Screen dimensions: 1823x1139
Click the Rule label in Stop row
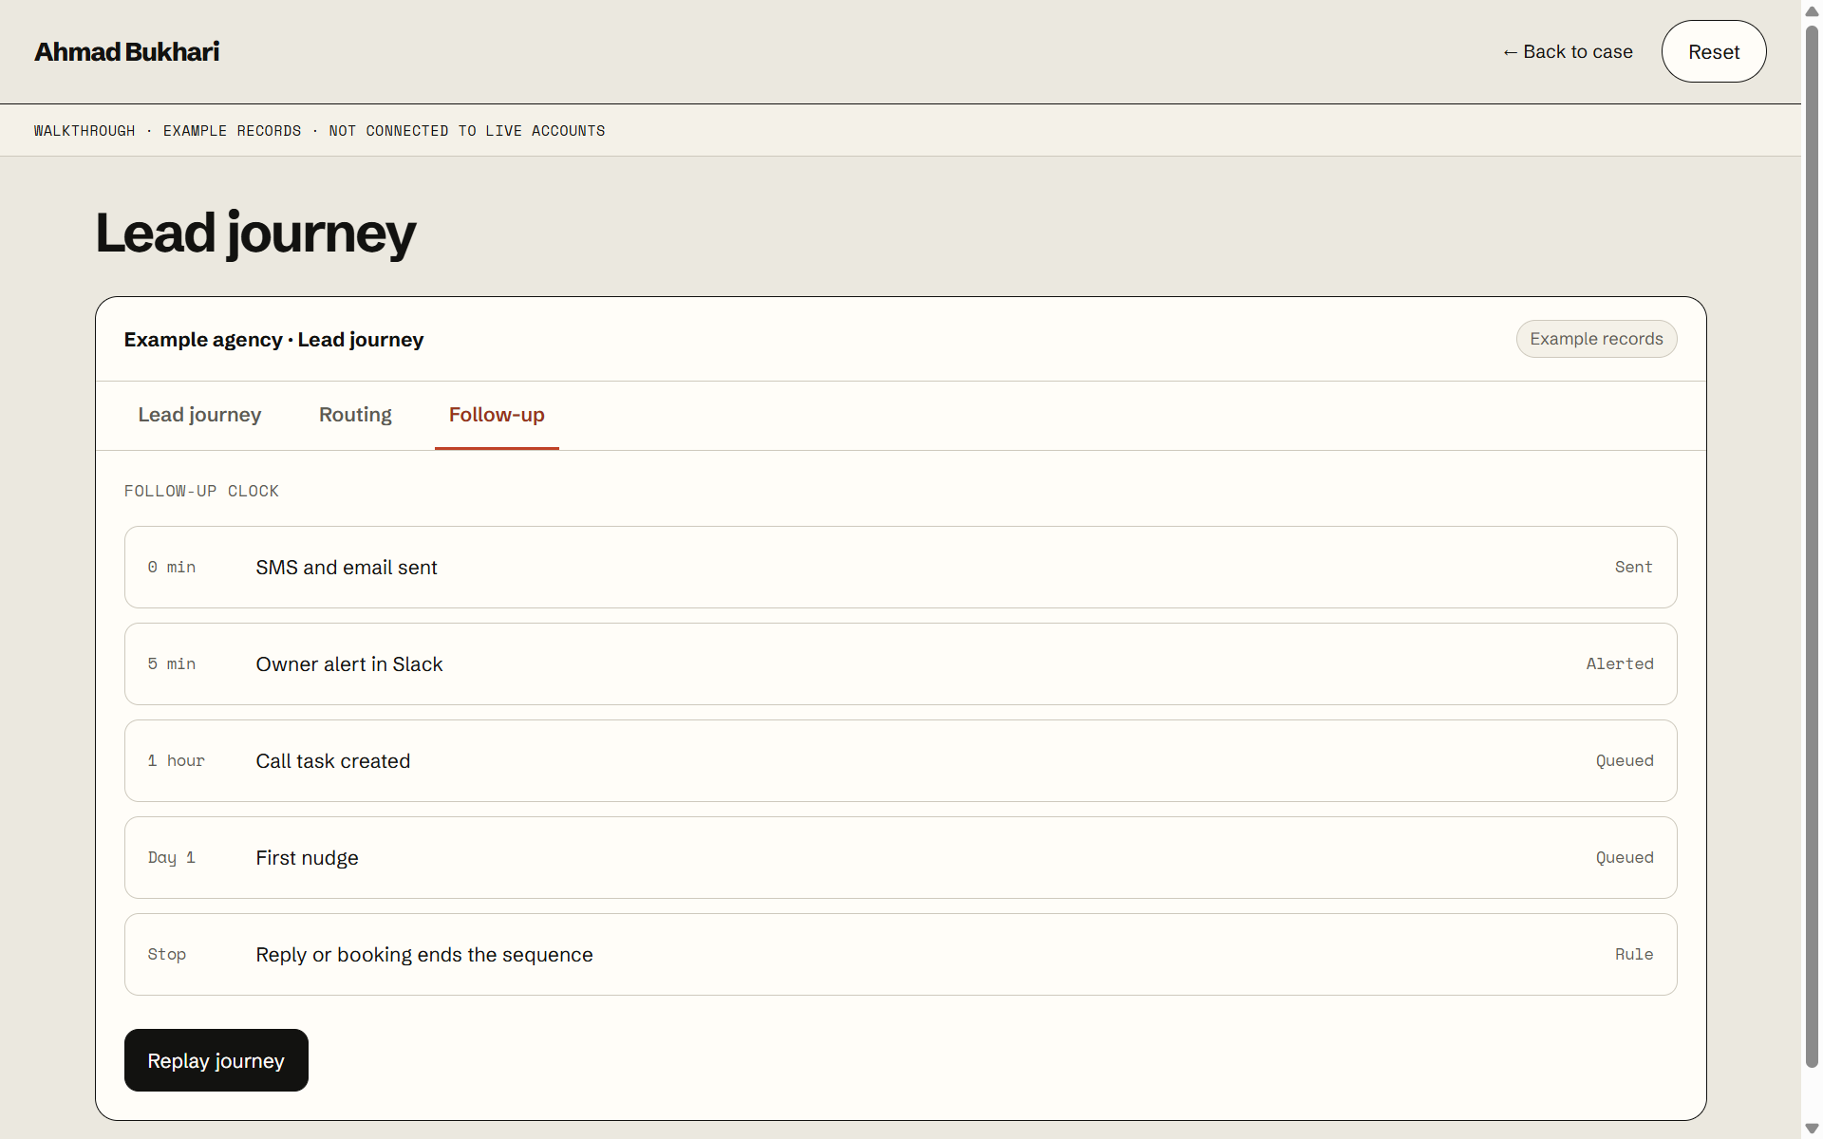tap(1634, 954)
